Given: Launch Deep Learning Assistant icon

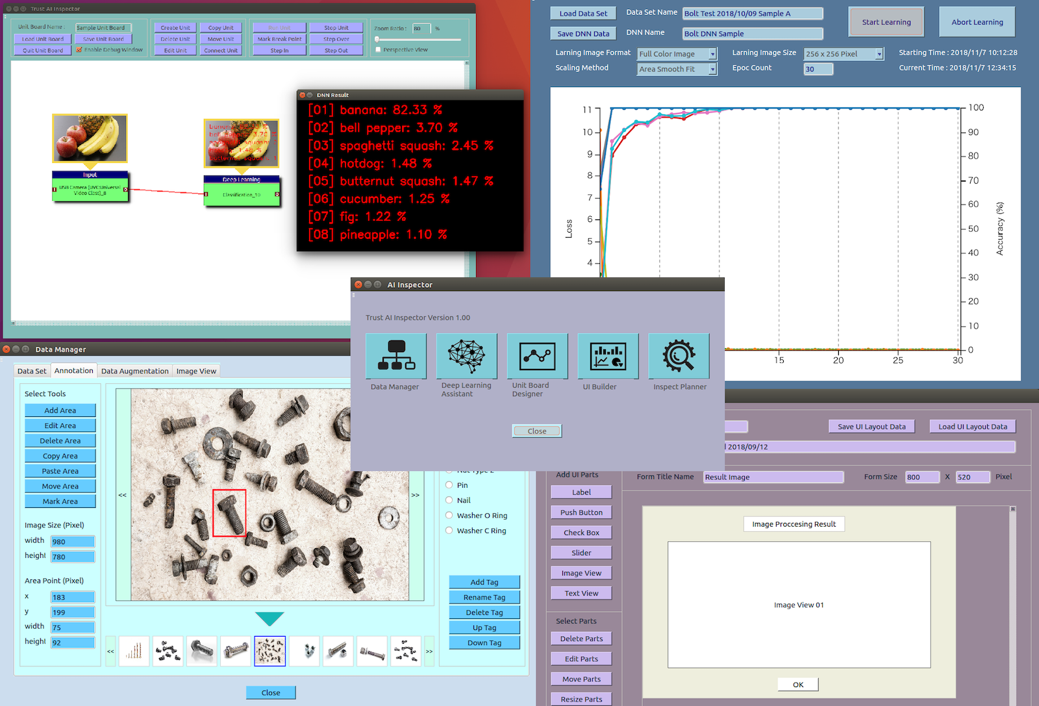Looking at the screenshot, I should tap(467, 356).
